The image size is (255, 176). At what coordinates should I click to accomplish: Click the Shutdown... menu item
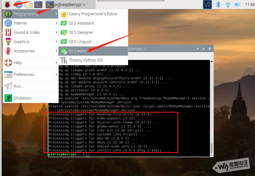tap(24, 98)
